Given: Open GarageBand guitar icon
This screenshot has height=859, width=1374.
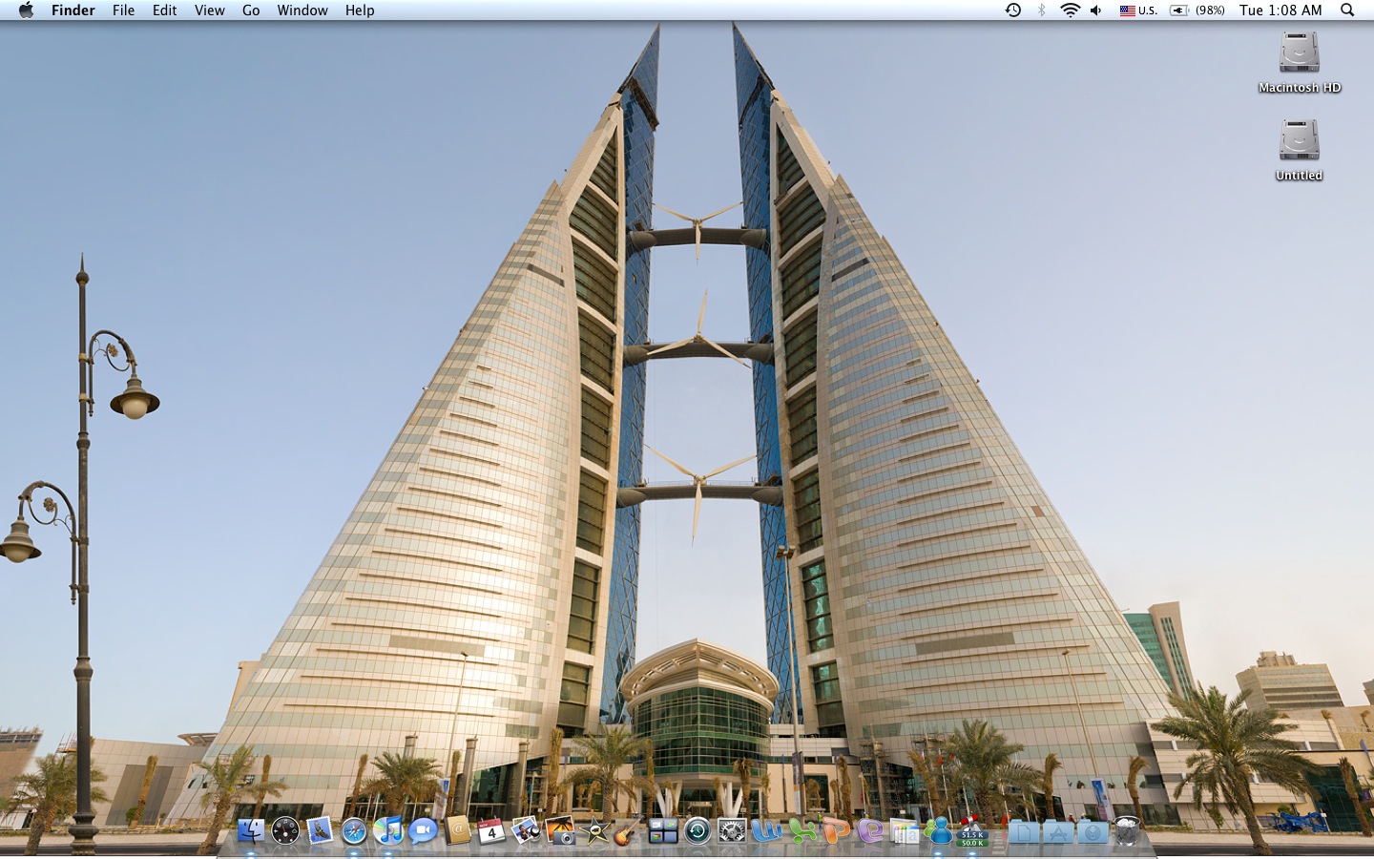Looking at the screenshot, I should (629, 830).
